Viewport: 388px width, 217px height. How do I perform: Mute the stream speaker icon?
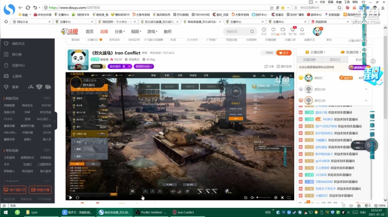pos(252,198)
